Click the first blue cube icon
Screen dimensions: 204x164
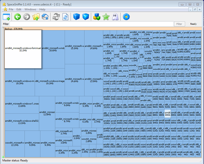pos(76,17)
